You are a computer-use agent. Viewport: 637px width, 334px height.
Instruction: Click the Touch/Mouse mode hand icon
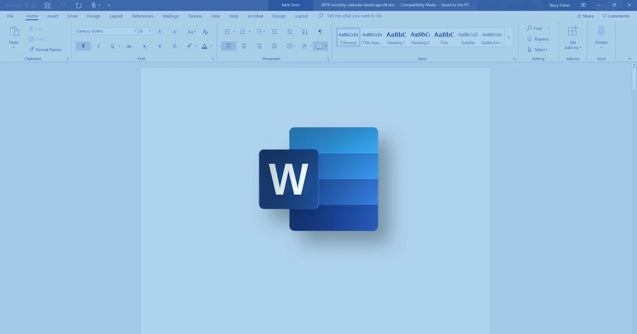point(94,5)
